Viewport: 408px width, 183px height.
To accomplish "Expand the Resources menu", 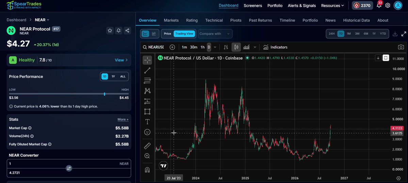I will pyautogui.click(x=332, y=5).
